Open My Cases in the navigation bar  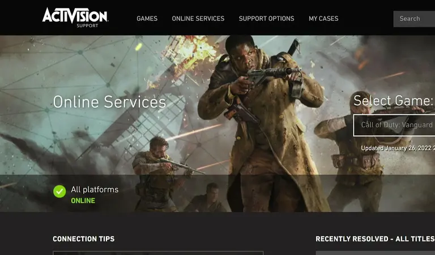(x=323, y=19)
